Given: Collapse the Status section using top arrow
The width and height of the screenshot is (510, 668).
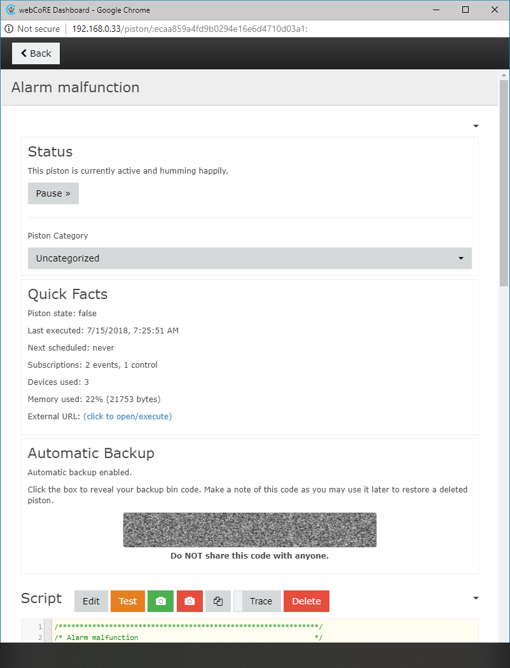Looking at the screenshot, I should [x=476, y=126].
